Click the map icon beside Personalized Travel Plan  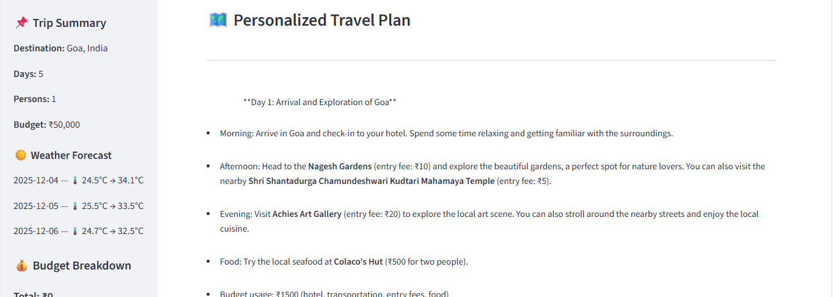(218, 20)
